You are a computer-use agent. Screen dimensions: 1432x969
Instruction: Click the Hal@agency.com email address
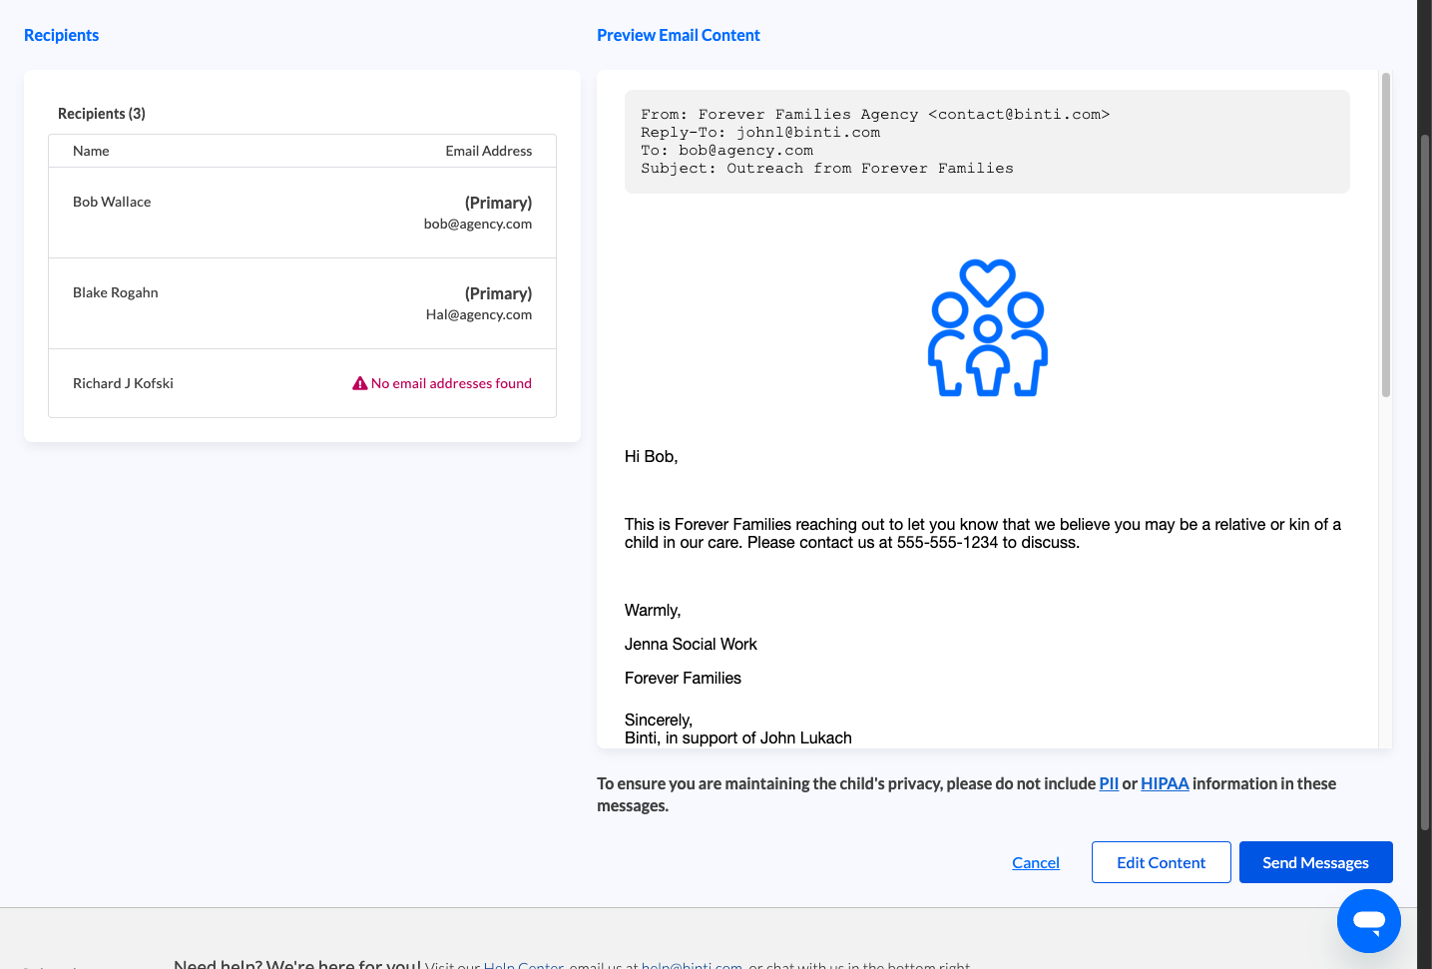tap(479, 314)
